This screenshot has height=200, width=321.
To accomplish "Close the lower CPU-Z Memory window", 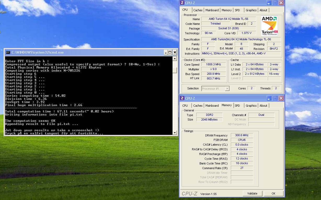I will 281,98.
